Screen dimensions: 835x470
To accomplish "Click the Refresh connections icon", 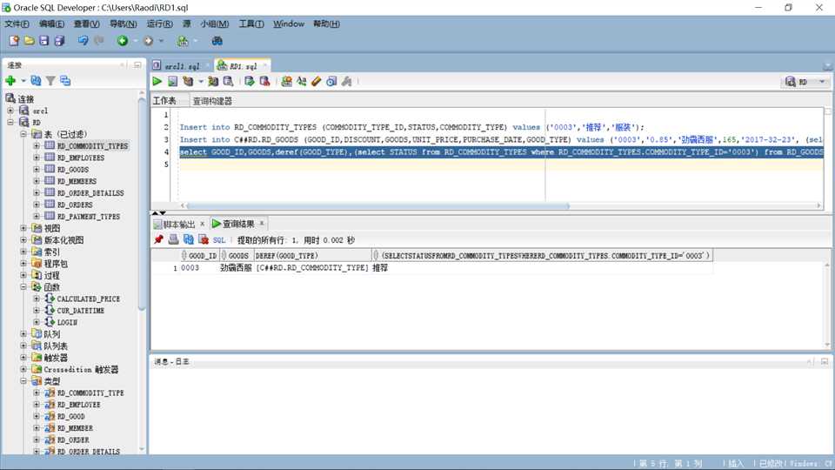I will pyautogui.click(x=36, y=80).
